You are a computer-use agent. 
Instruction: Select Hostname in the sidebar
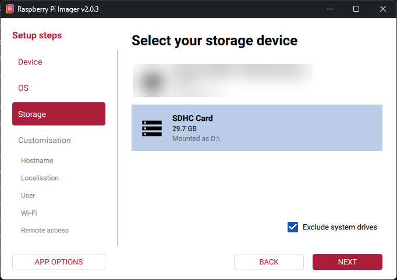pyautogui.click(x=37, y=161)
